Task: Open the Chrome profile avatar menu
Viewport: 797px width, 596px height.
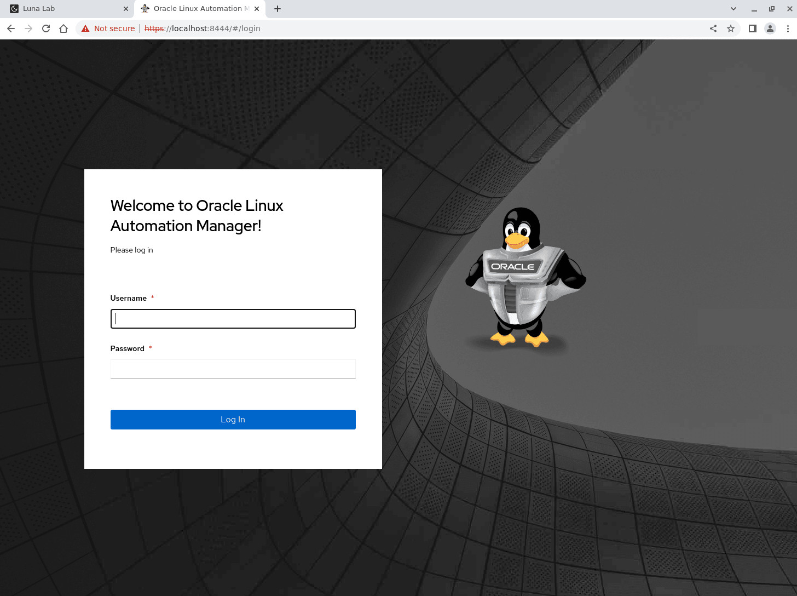Action: point(770,28)
